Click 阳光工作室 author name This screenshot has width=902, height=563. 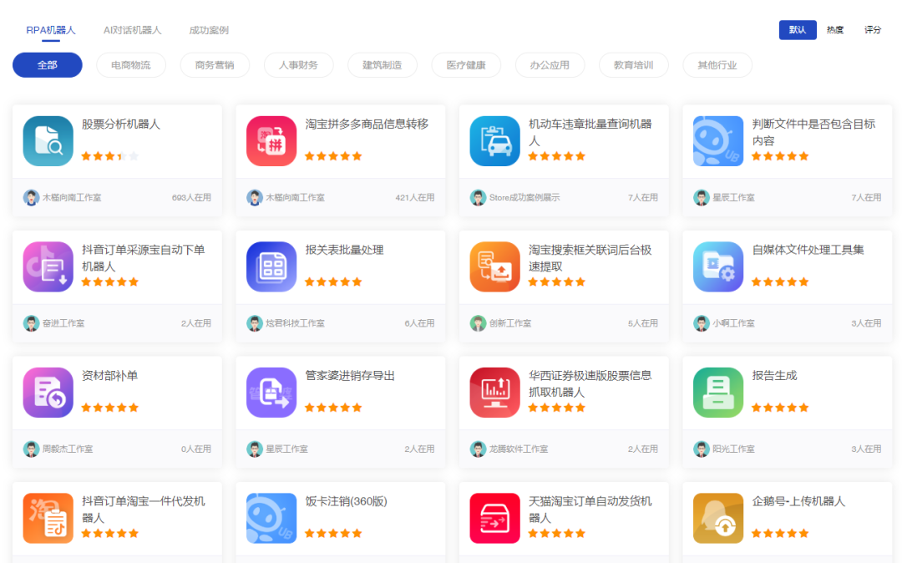[x=733, y=449]
